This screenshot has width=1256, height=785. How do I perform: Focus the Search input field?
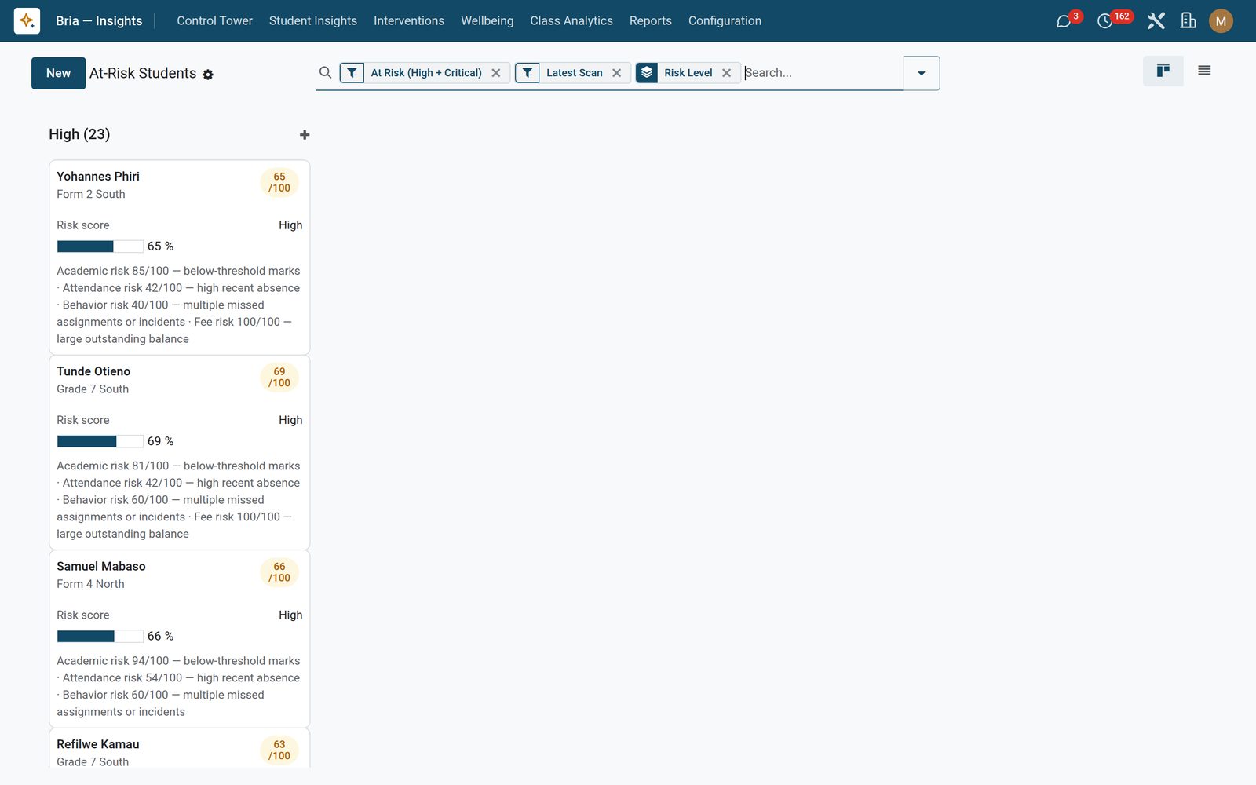(x=822, y=73)
